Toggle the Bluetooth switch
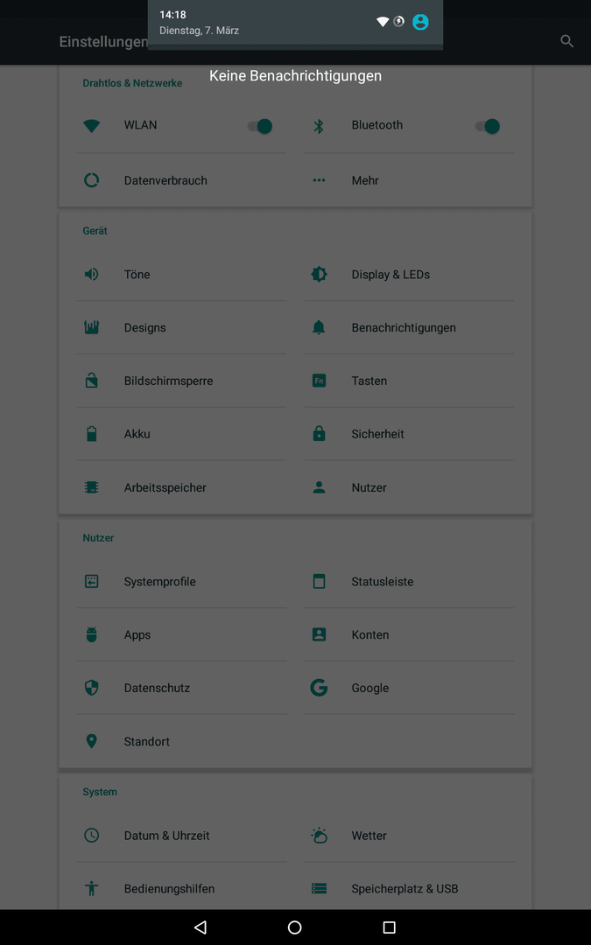The image size is (591, 945). (x=488, y=126)
